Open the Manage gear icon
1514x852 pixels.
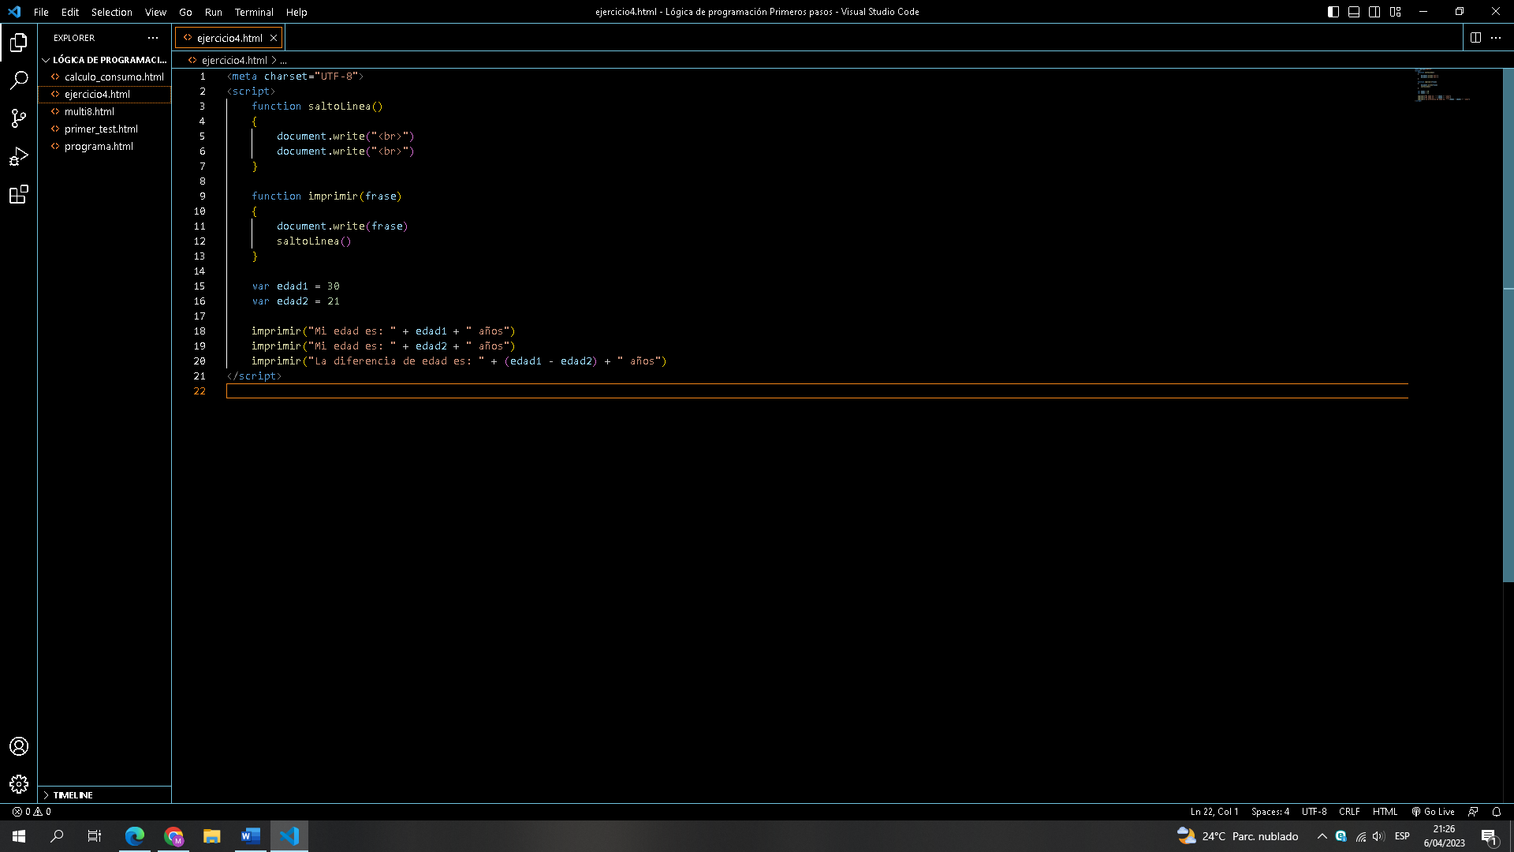pos(19,784)
